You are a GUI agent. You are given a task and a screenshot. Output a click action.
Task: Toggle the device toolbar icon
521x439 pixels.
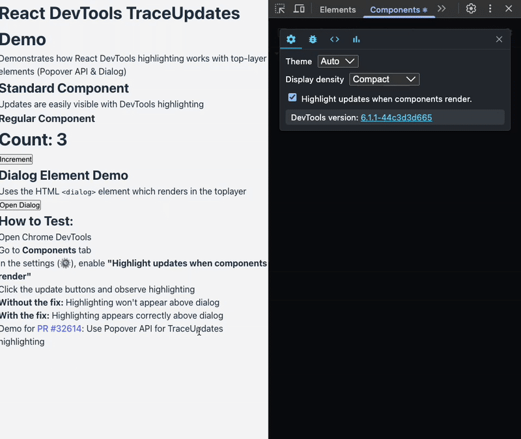[x=299, y=9]
